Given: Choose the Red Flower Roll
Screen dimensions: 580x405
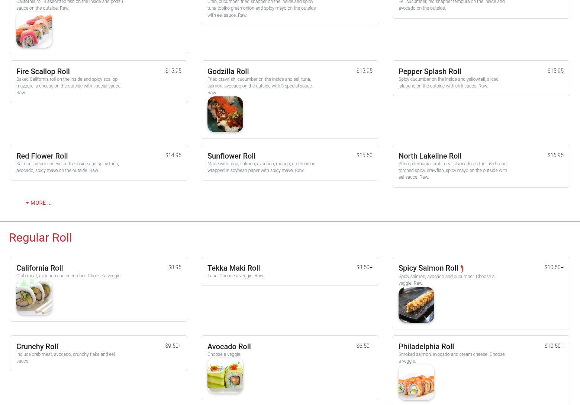Looking at the screenshot, I should coord(99,163).
